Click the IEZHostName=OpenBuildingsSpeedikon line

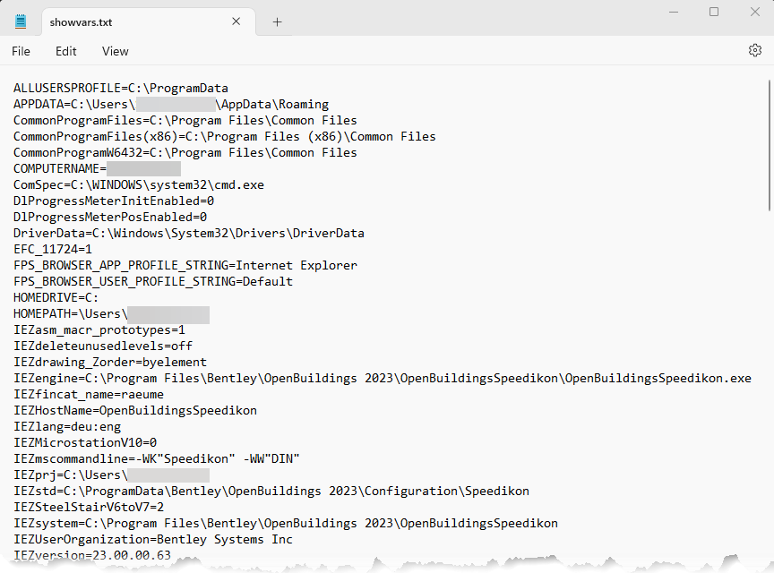pos(134,411)
